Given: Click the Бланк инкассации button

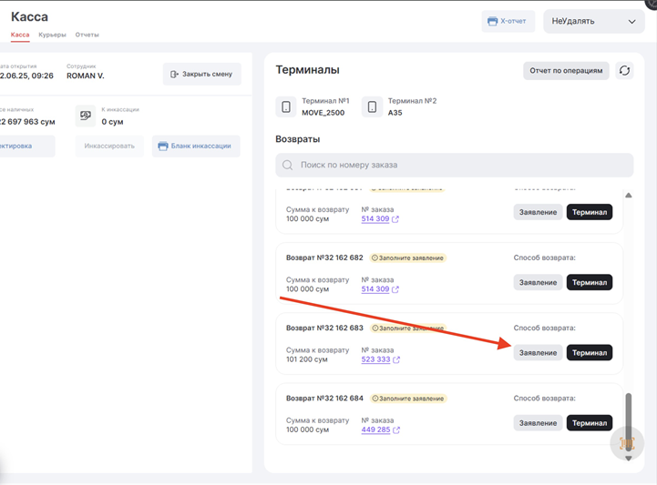Looking at the screenshot, I should point(195,146).
